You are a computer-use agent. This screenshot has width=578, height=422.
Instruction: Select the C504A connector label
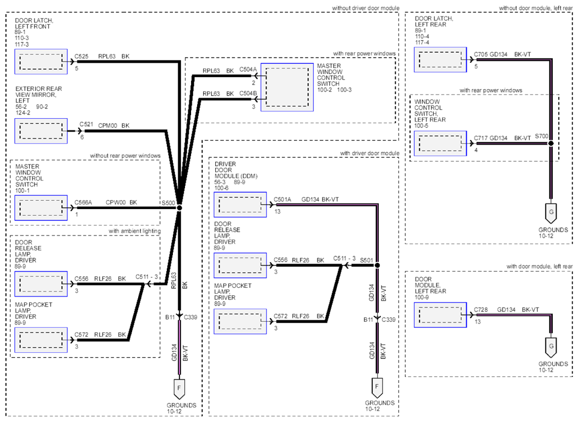point(248,69)
